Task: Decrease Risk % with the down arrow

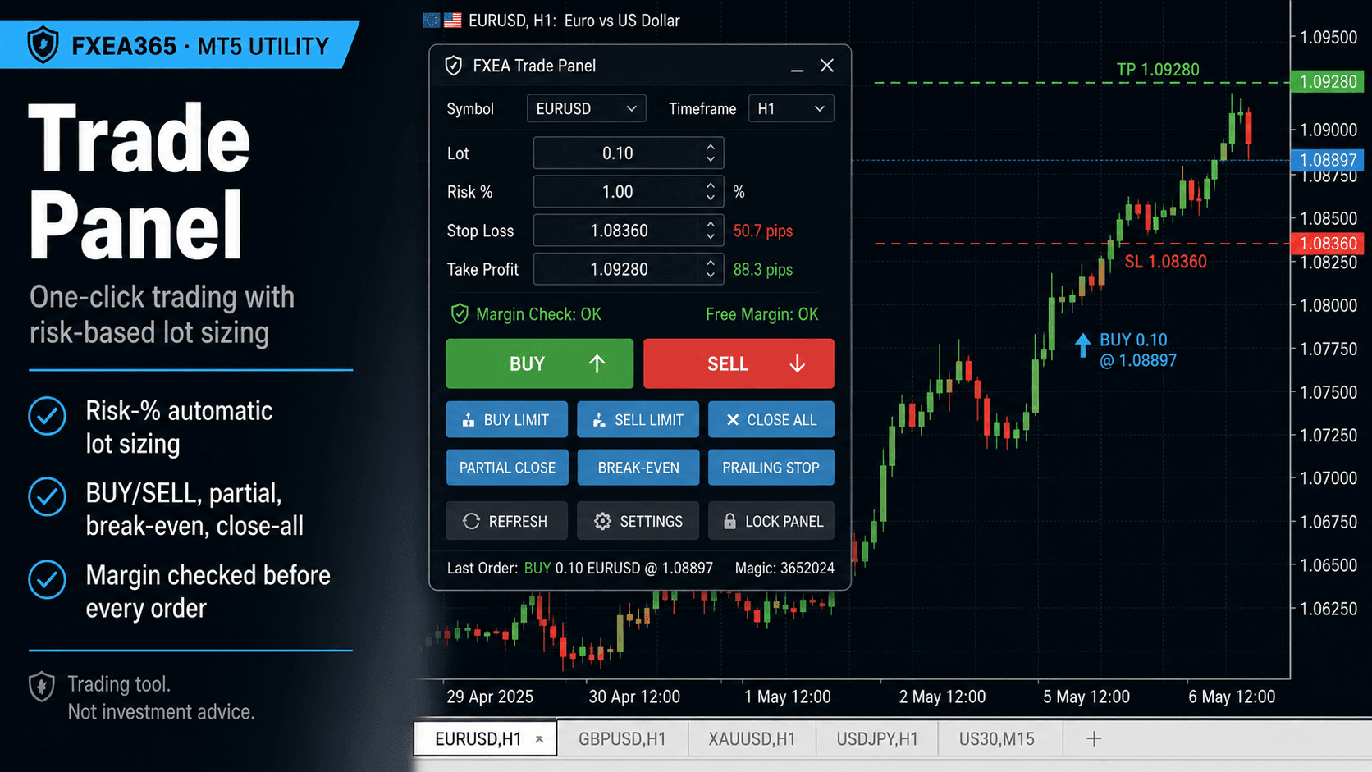Action: (711, 198)
